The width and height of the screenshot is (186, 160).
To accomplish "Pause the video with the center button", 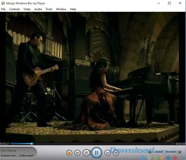I will [96, 152].
